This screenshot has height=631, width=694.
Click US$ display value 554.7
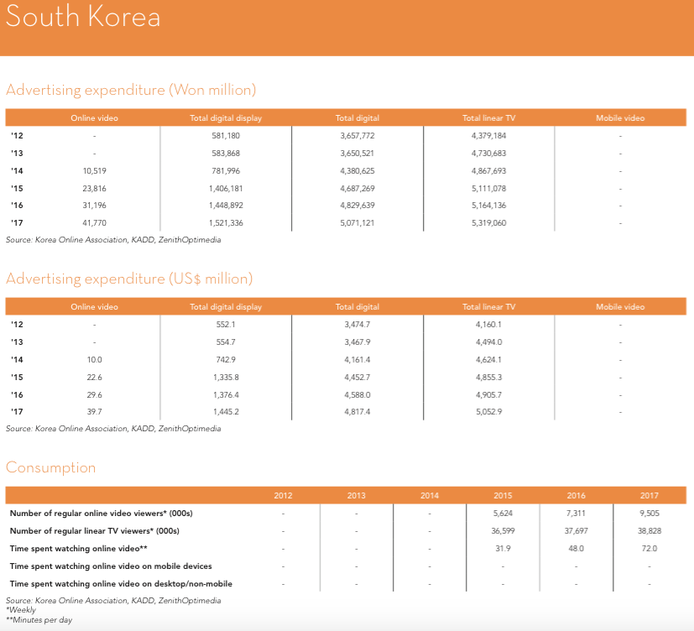(x=226, y=342)
